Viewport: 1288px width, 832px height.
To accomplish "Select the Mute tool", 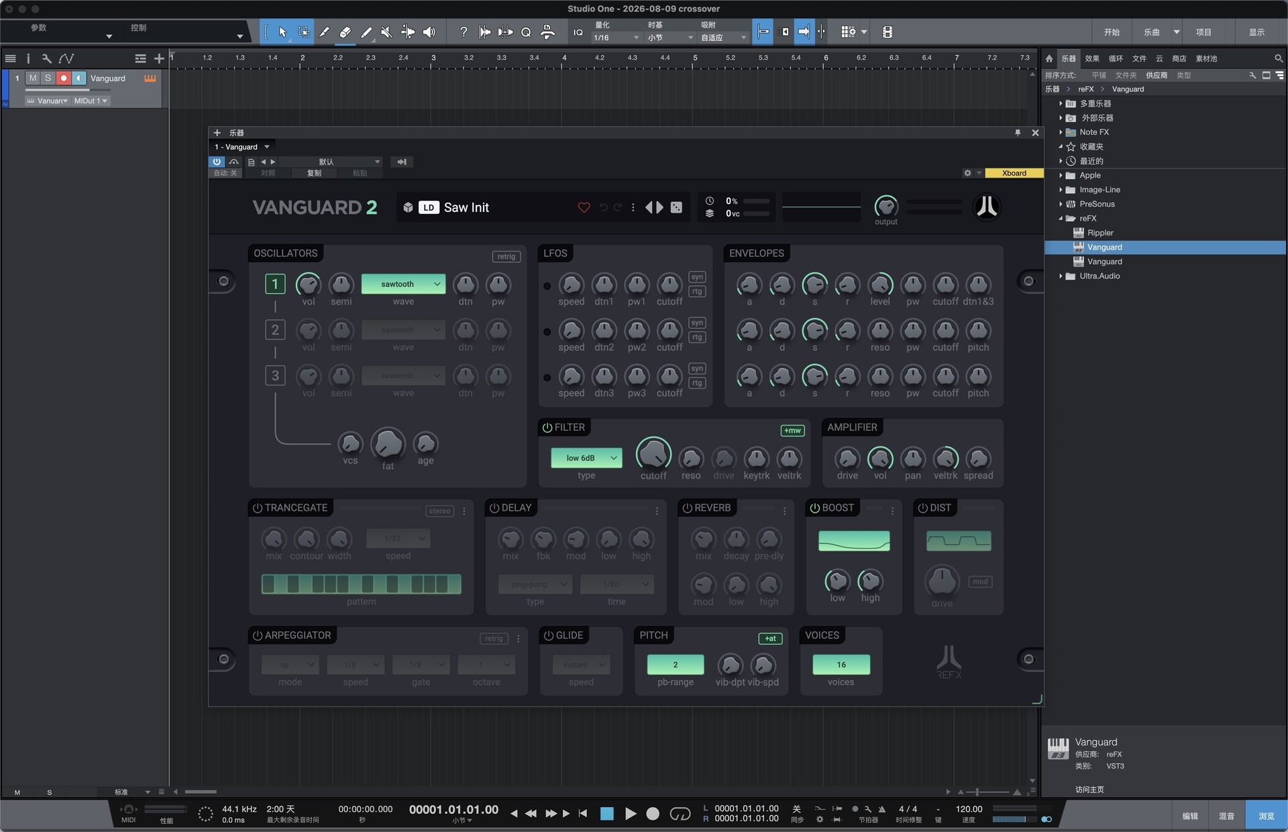I will (386, 32).
